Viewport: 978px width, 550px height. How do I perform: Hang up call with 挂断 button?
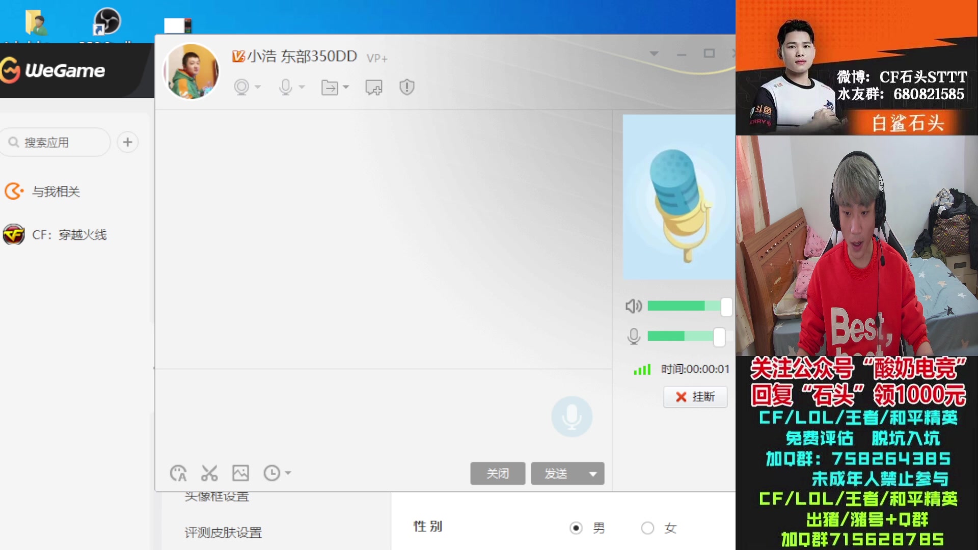tap(695, 397)
